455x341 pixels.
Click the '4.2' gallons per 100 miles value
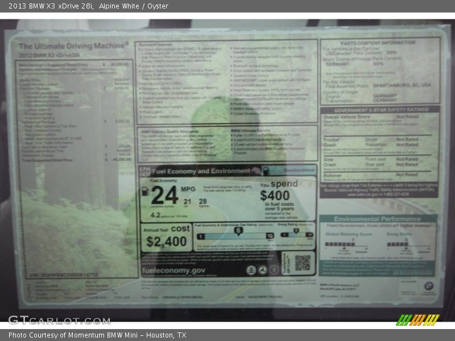coord(155,215)
